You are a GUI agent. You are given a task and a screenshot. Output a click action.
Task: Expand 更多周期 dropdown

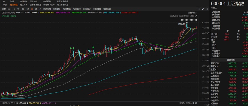48,9
